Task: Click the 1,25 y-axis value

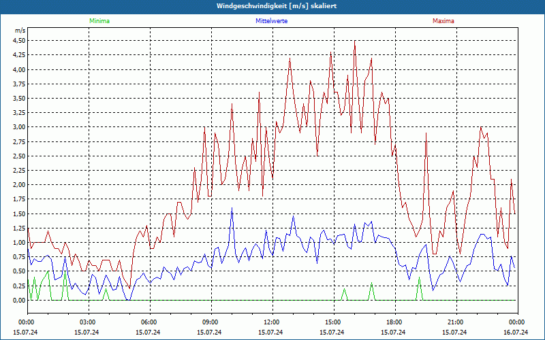Action: 19,228
